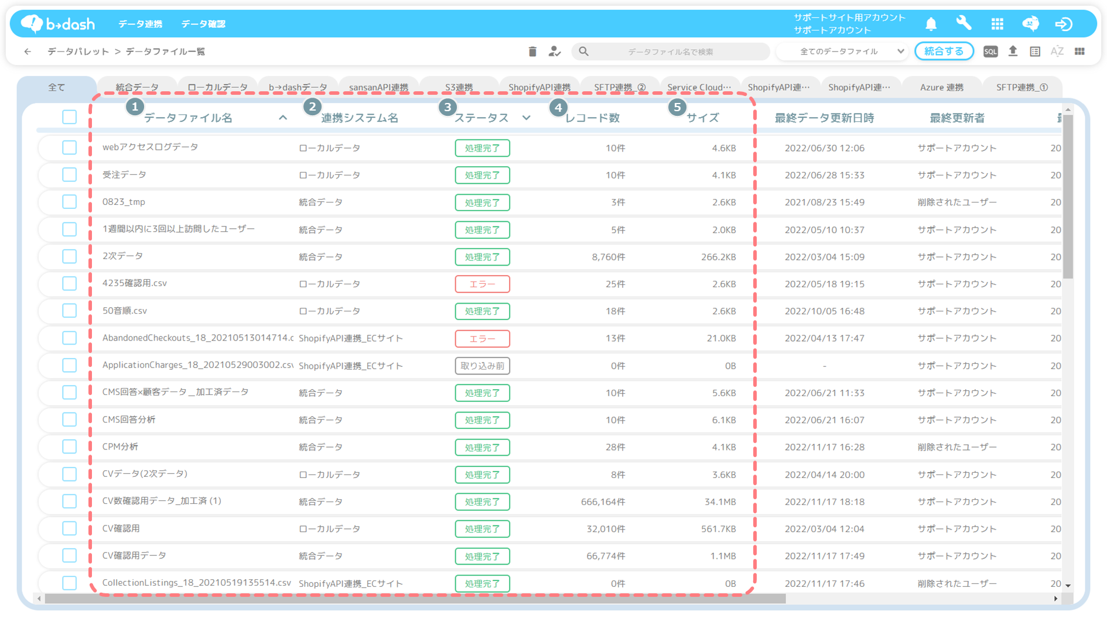Click the search magnifier icon
The width and height of the screenshot is (1107, 622).
pos(583,51)
